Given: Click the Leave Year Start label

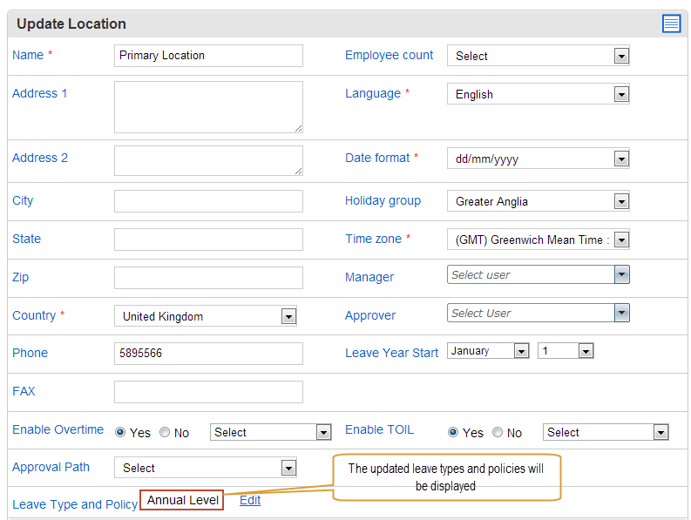Looking at the screenshot, I should pos(391,353).
